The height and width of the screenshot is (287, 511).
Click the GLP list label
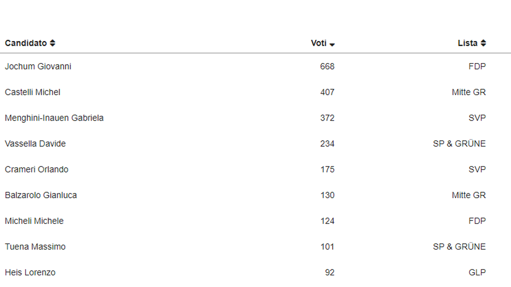(x=477, y=273)
